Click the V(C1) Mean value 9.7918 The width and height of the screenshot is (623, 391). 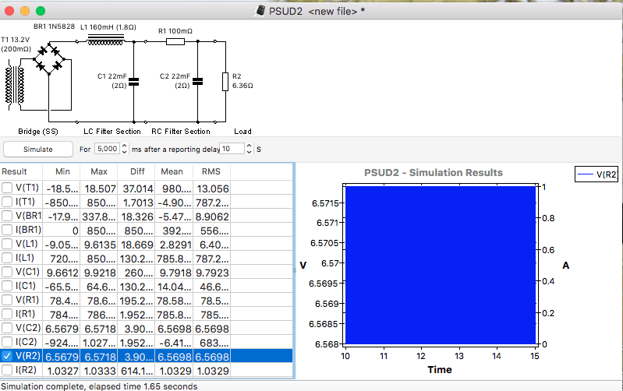175,273
